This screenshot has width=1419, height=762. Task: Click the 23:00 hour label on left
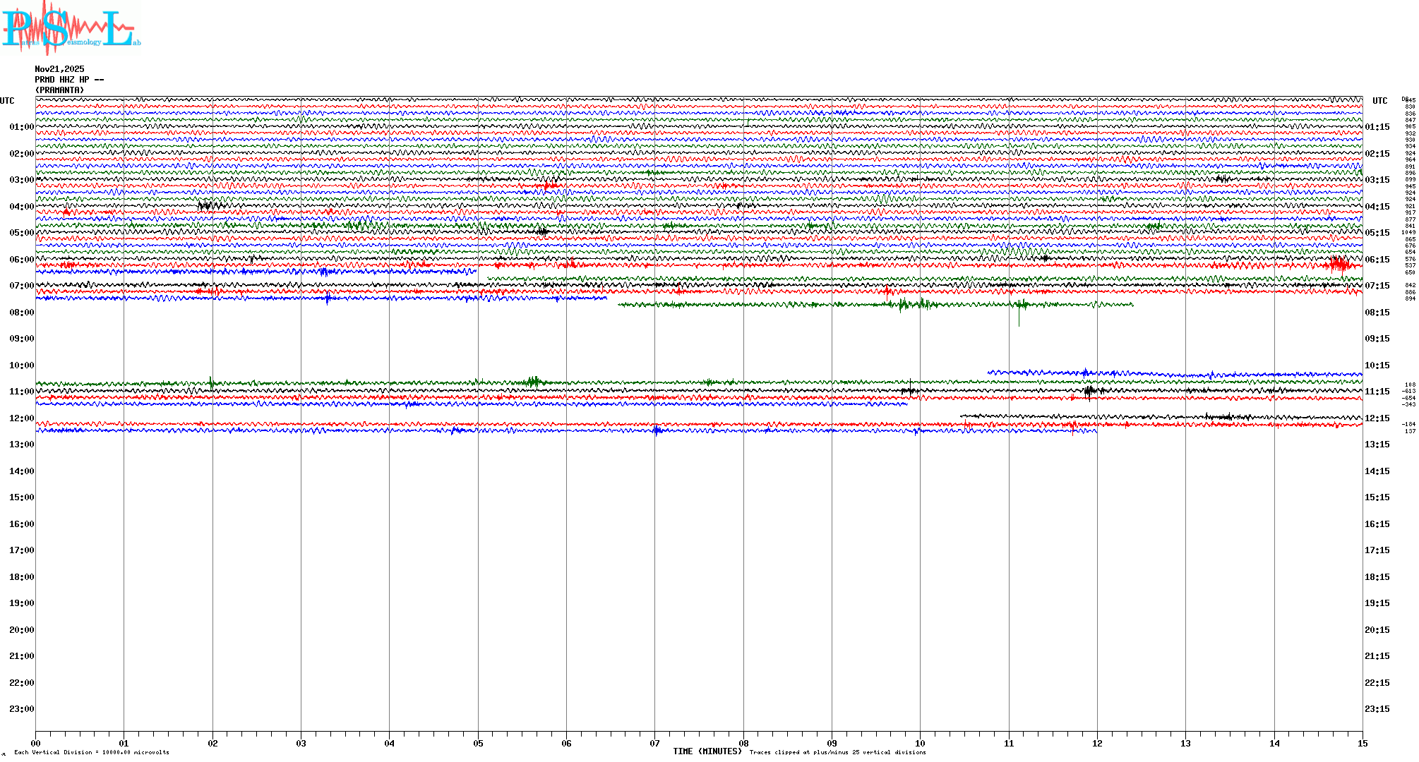21,709
